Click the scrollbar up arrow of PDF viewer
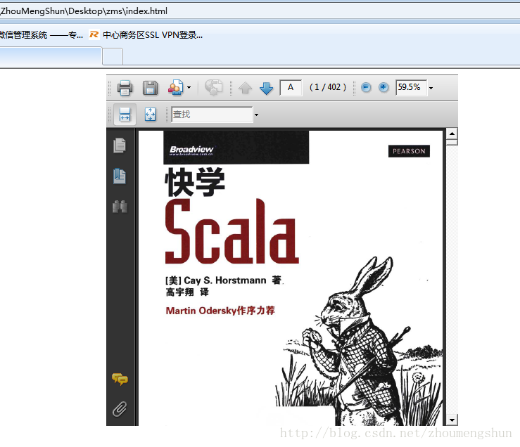Screen dimensions: 520x447 (452, 134)
